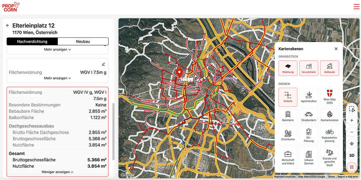Open the hamburger menu at top right
The width and height of the screenshot is (361, 180).
[357, 7]
